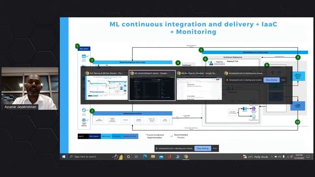The height and width of the screenshot is (177, 315).
Task: Open File Explorer from the taskbar
Action: tap(153, 156)
